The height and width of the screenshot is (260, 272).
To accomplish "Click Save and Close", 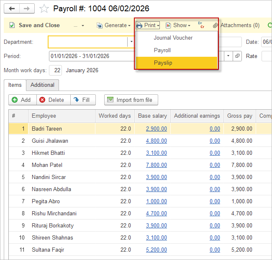I will click(35, 25).
